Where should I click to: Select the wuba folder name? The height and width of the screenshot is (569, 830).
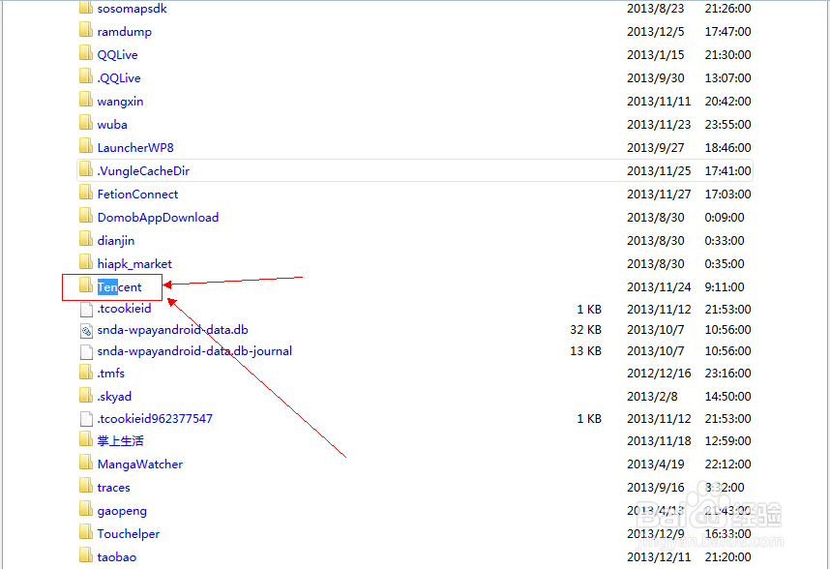click(x=112, y=125)
